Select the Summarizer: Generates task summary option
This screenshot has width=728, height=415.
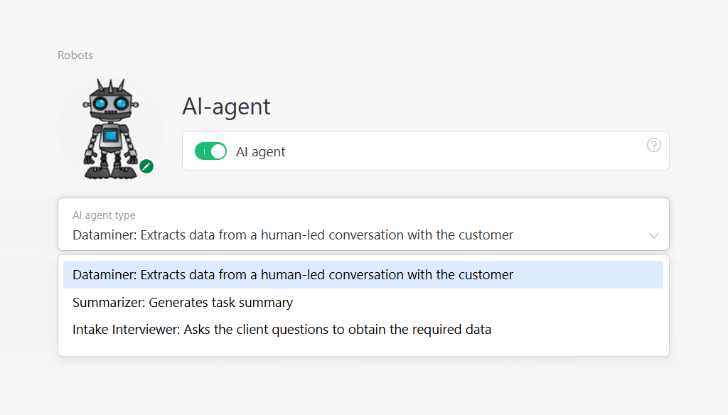pyautogui.click(x=182, y=302)
